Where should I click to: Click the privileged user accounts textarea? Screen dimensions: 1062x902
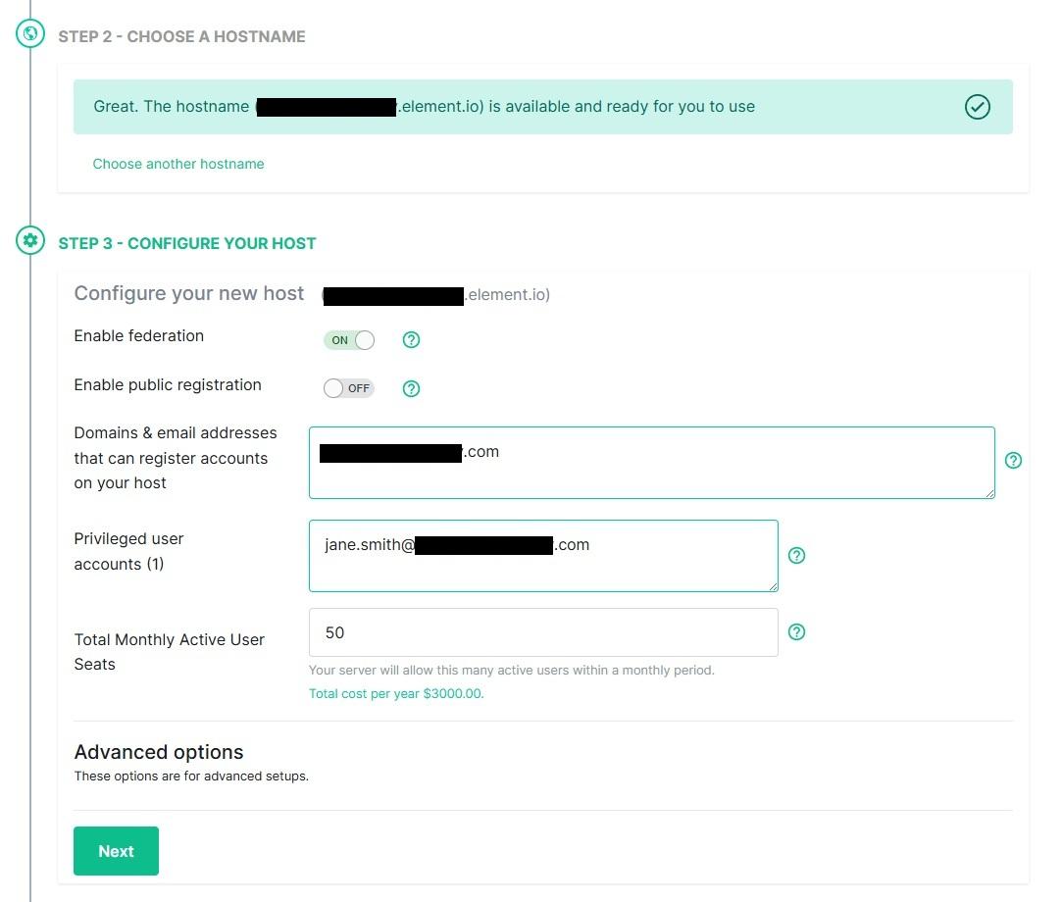[543, 555]
